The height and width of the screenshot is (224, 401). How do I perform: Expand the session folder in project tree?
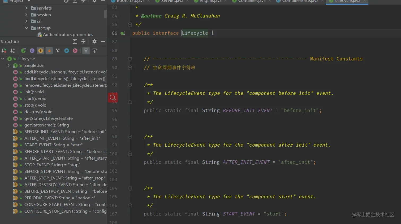(26, 15)
